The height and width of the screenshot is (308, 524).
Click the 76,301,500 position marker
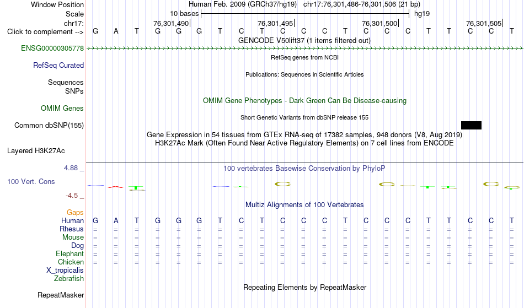pos(380,23)
